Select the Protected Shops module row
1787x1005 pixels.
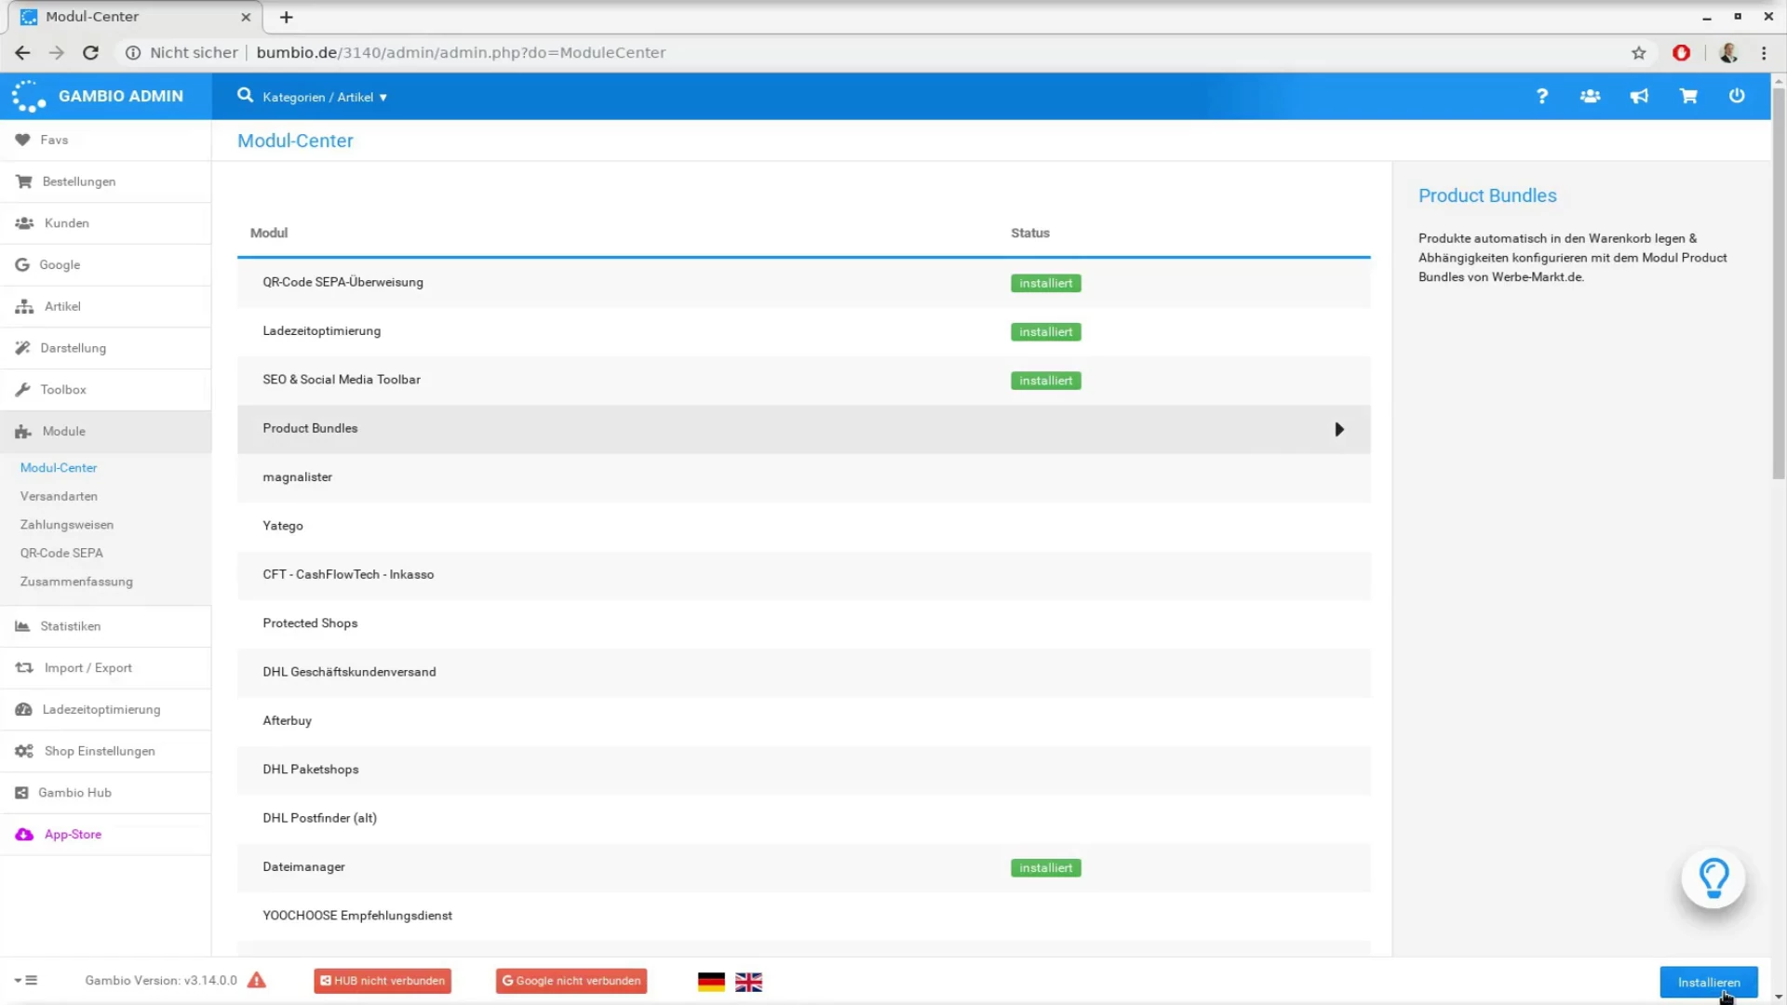(x=804, y=623)
